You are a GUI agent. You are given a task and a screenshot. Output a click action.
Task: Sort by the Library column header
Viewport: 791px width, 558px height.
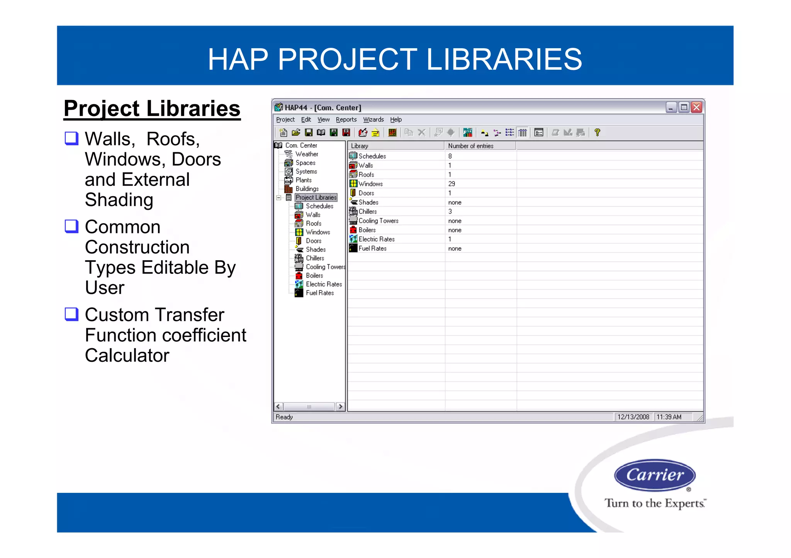tap(396, 146)
